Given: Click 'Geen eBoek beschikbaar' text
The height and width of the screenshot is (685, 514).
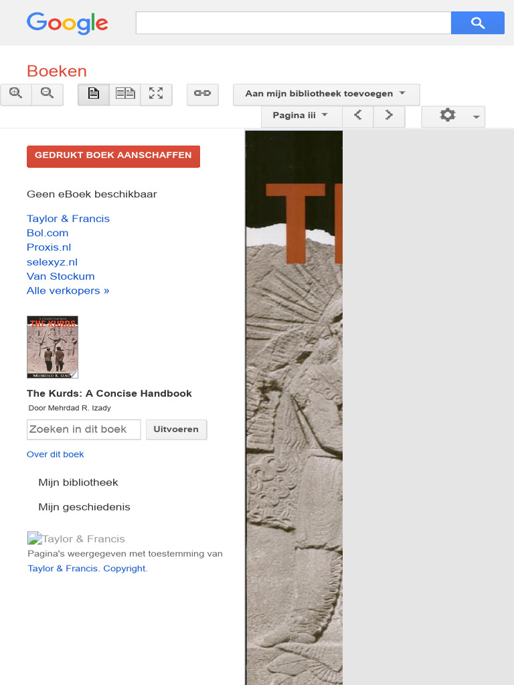Looking at the screenshot, I should [92, 194].
